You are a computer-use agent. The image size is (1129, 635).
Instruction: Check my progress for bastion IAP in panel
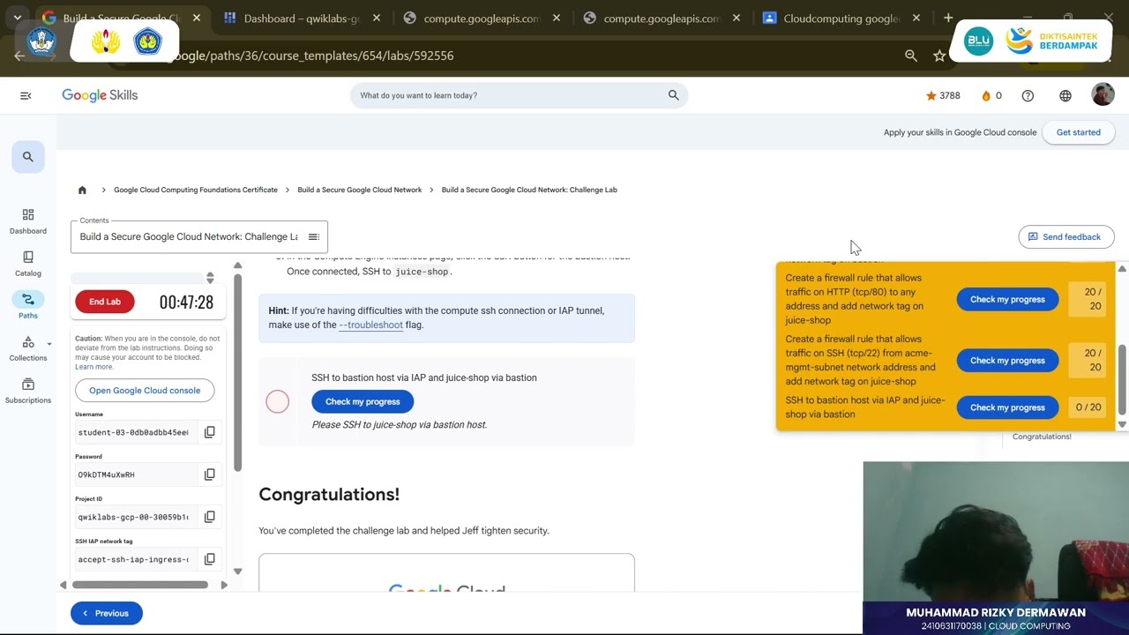pyautogui.click(x=1007, y=407)
